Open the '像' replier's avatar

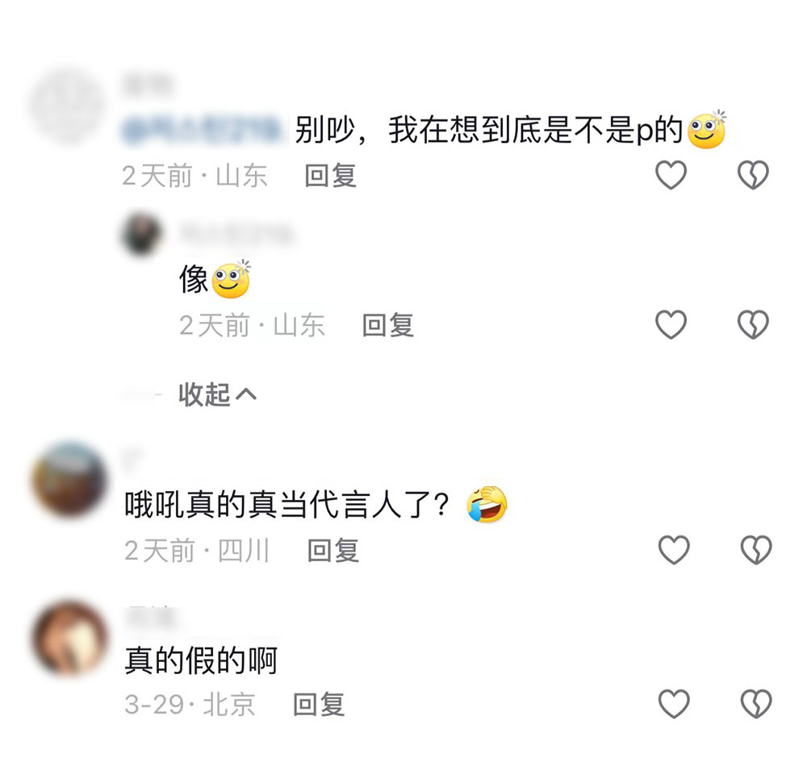(x=142, y=233)
